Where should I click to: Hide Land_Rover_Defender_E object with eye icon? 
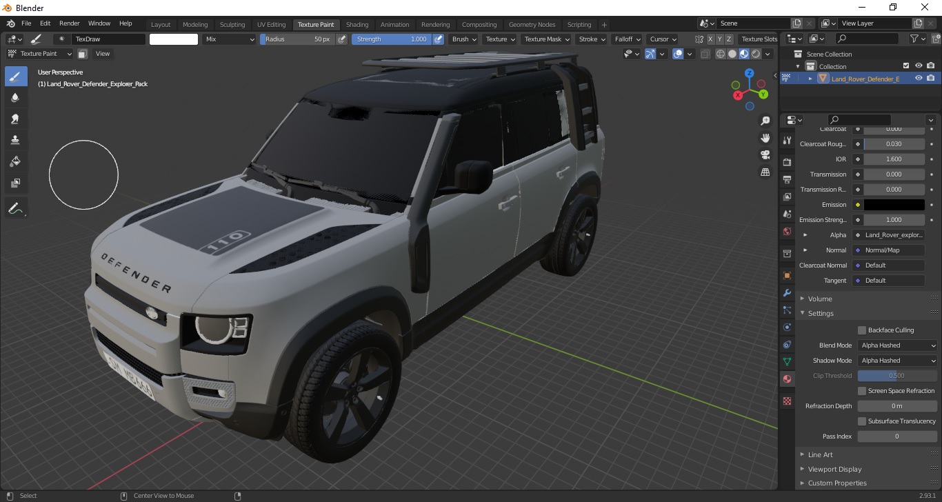coord(919,79)
